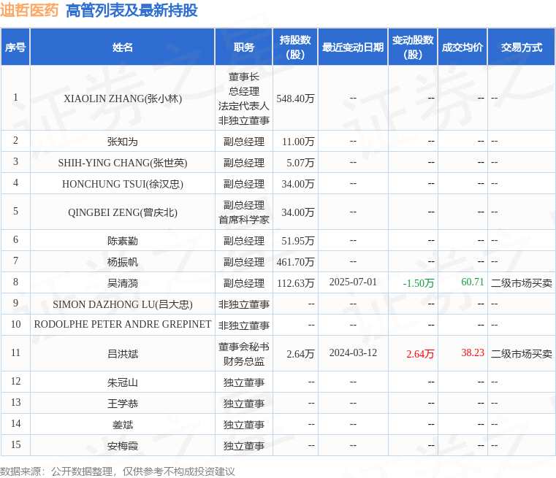Click the name 杨振帆
The image size is (556, 478).
click(x=123, y=262)
